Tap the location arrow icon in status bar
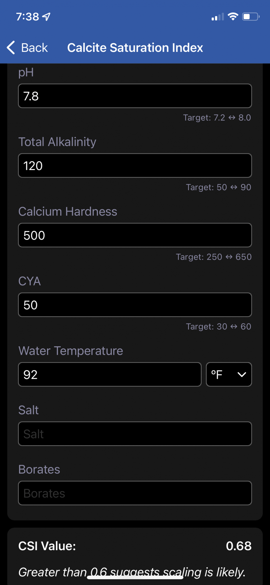 (46, 17)
